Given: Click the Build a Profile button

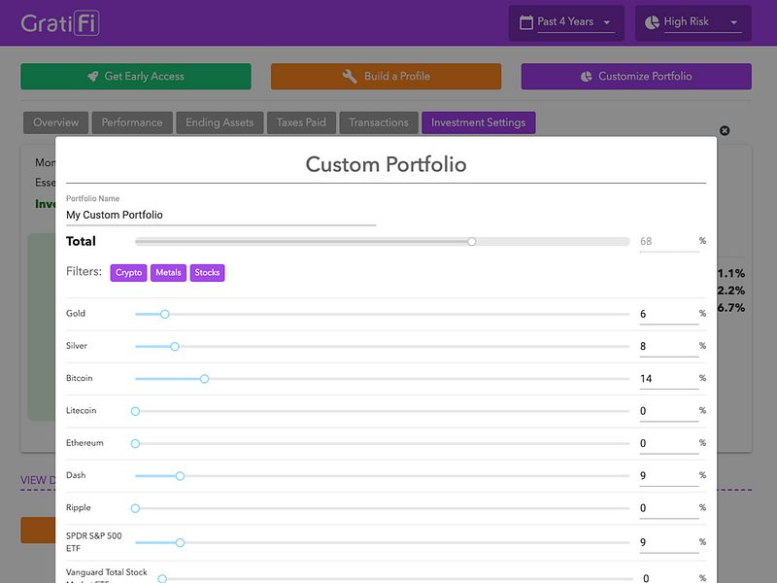Looking at the screenshot, I should click(386, 77).
